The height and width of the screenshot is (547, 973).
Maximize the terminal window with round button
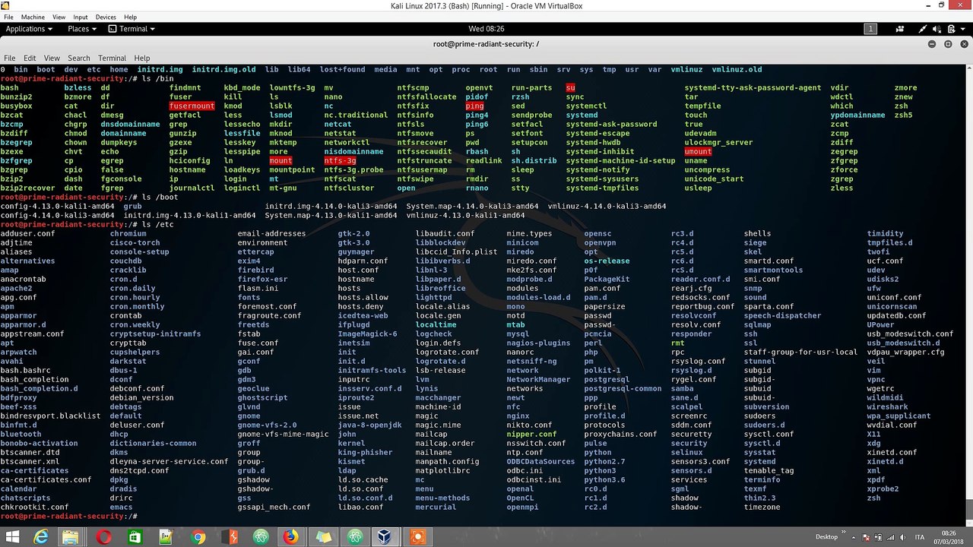point(948,44)
